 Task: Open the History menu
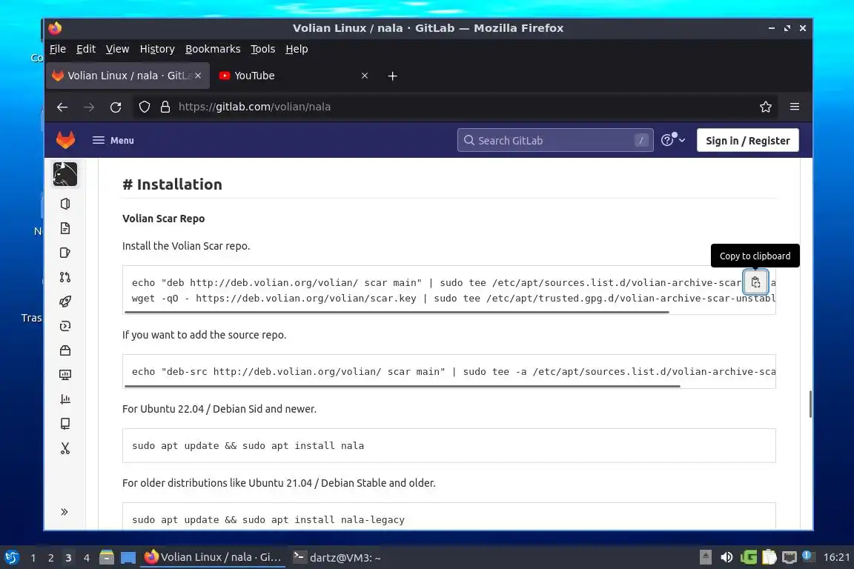point(157,49)
